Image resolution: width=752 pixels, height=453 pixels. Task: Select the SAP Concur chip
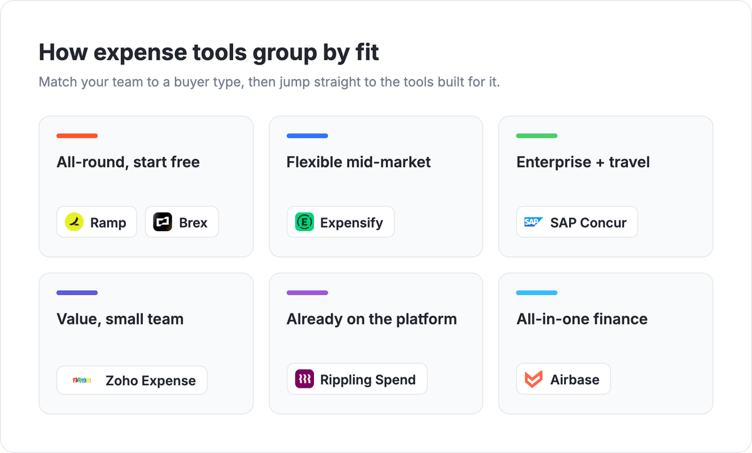577,222
